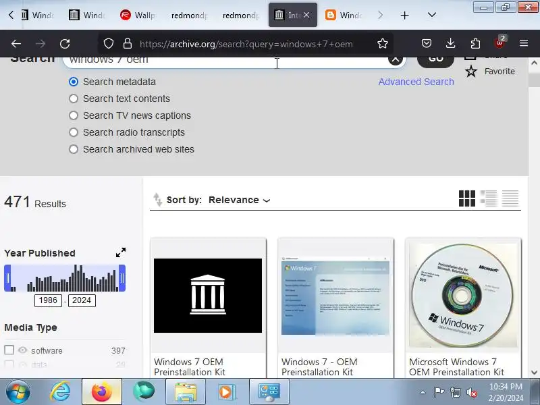This screenshot has height=405, width=540.
Task: Open the Downloads panel icon
Action: [x=450, y=43]
